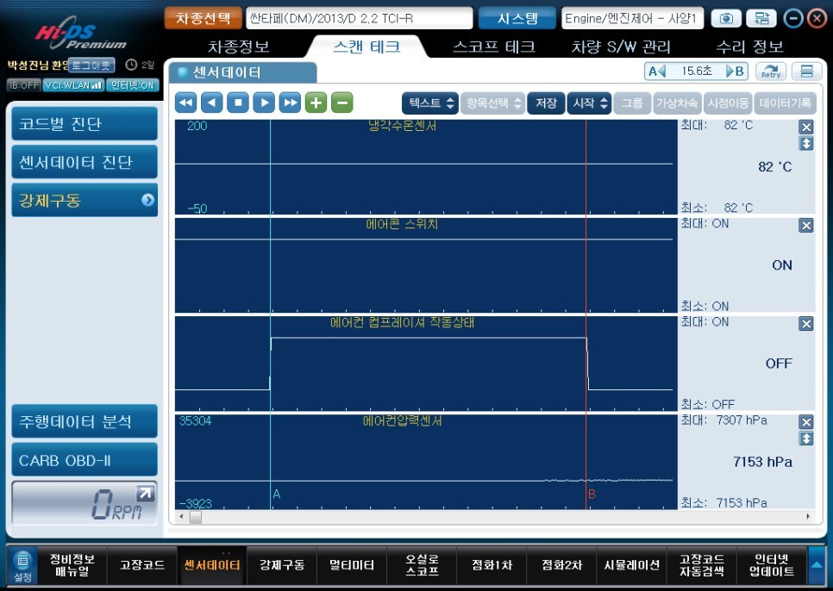
Task: Stop sensor data recording playback
Action: pyautogui.click(x=238, y=103)
